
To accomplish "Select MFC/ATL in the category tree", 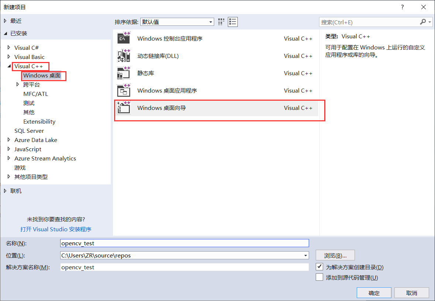I will (35, 94).
